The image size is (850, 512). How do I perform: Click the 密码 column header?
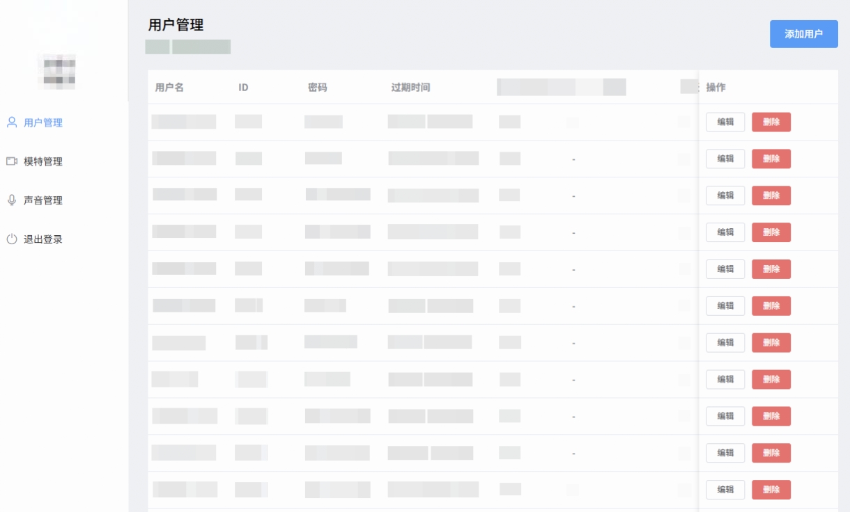pos(318,88)
